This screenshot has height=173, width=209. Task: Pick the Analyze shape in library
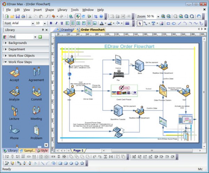(x=14, y=93)
